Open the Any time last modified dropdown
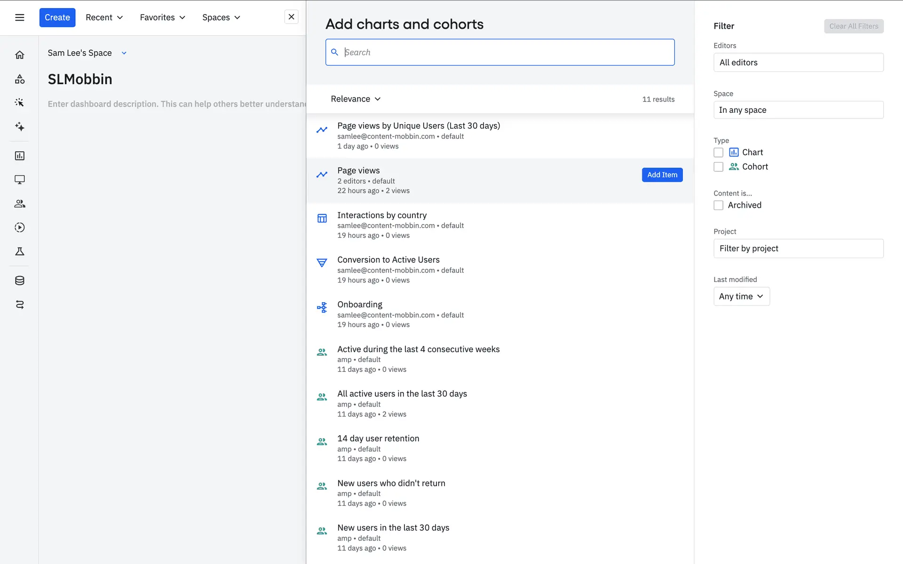The width and height of the screenshot is (903, 564). pos(741,297)
